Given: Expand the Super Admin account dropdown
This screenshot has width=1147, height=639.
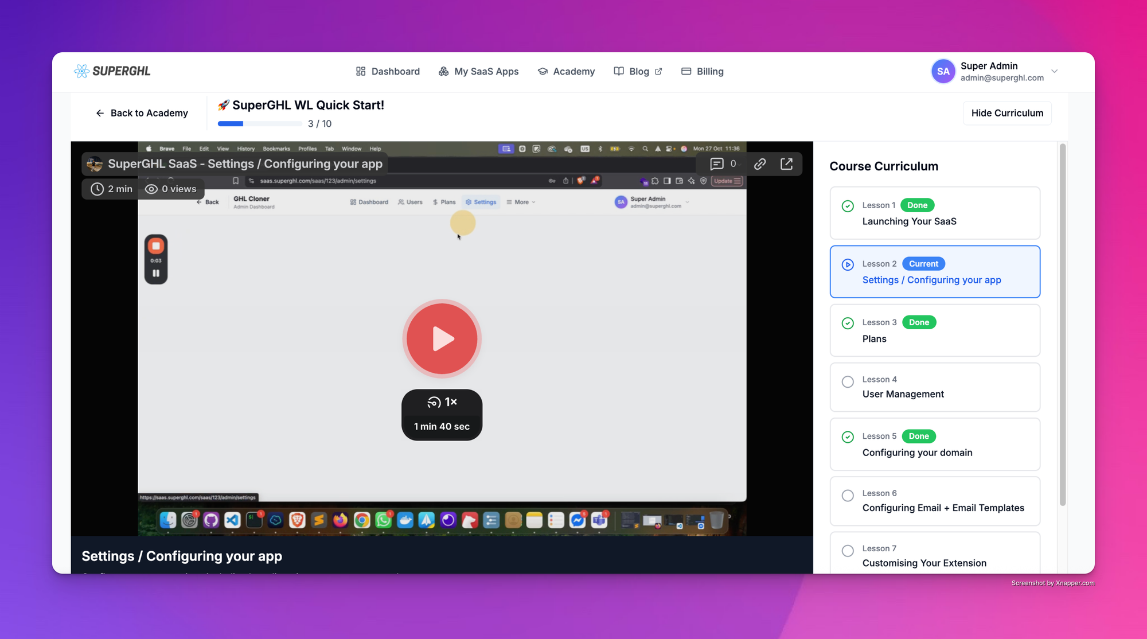Looking at the screenshot, I should click(1054, 72).
